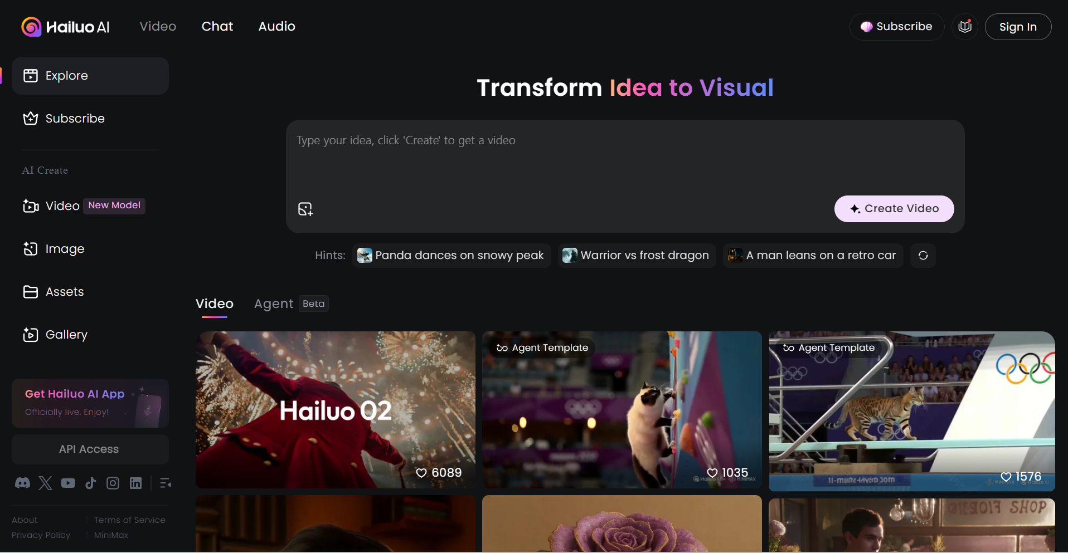
Task: Open Image in the sidebar
Action: [x=90, y=249]
